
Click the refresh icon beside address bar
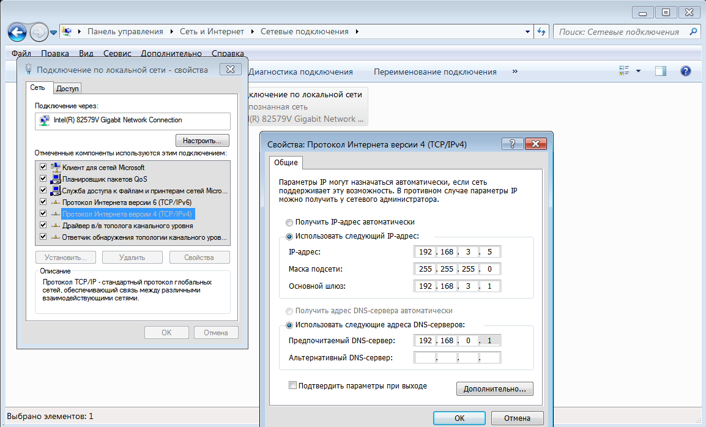(x=541, y=32)
